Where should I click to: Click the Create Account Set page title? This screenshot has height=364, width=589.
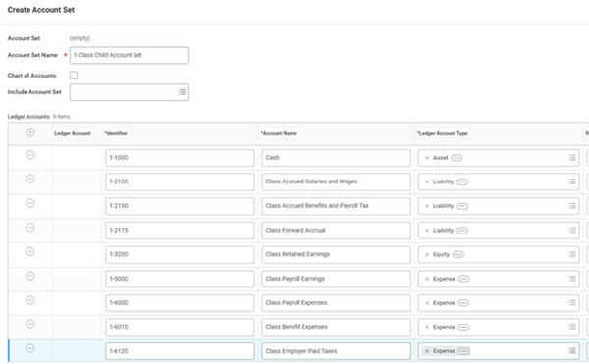[41, 10]
